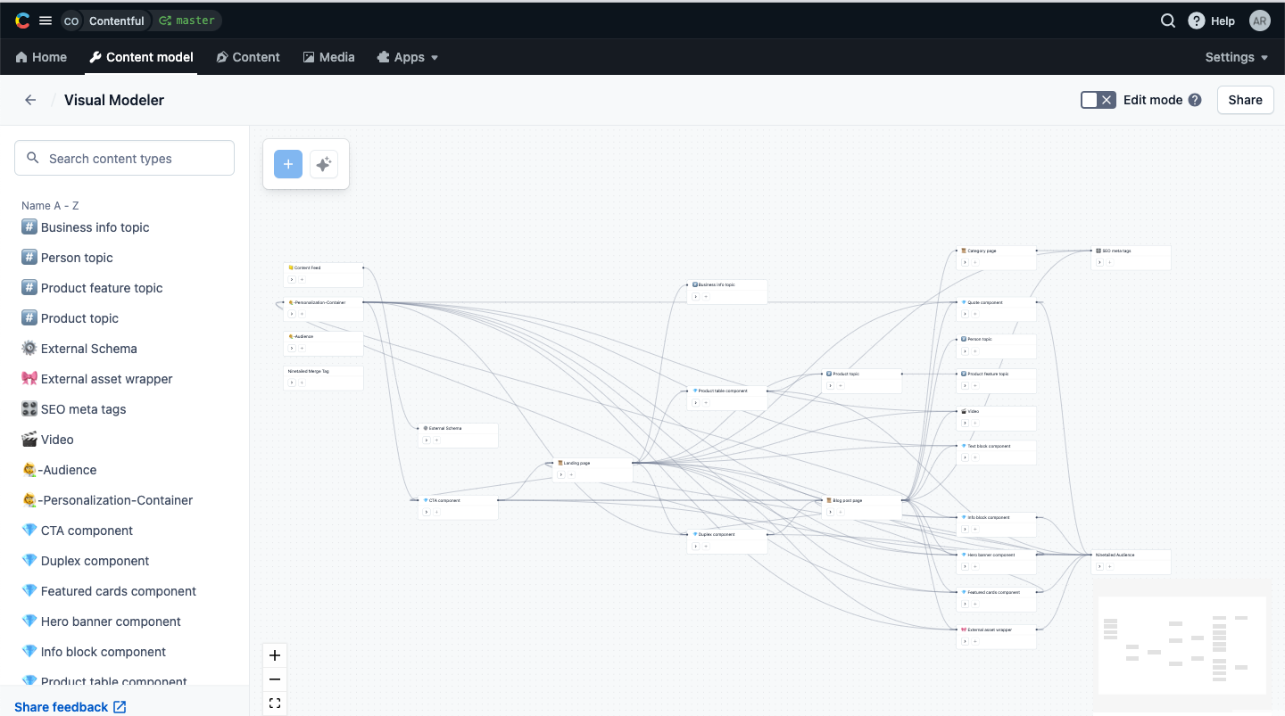The height and width of the screenshot is (716, 1285).
Task: Open Help via the question mark icon
Action: coord(1196,20)
